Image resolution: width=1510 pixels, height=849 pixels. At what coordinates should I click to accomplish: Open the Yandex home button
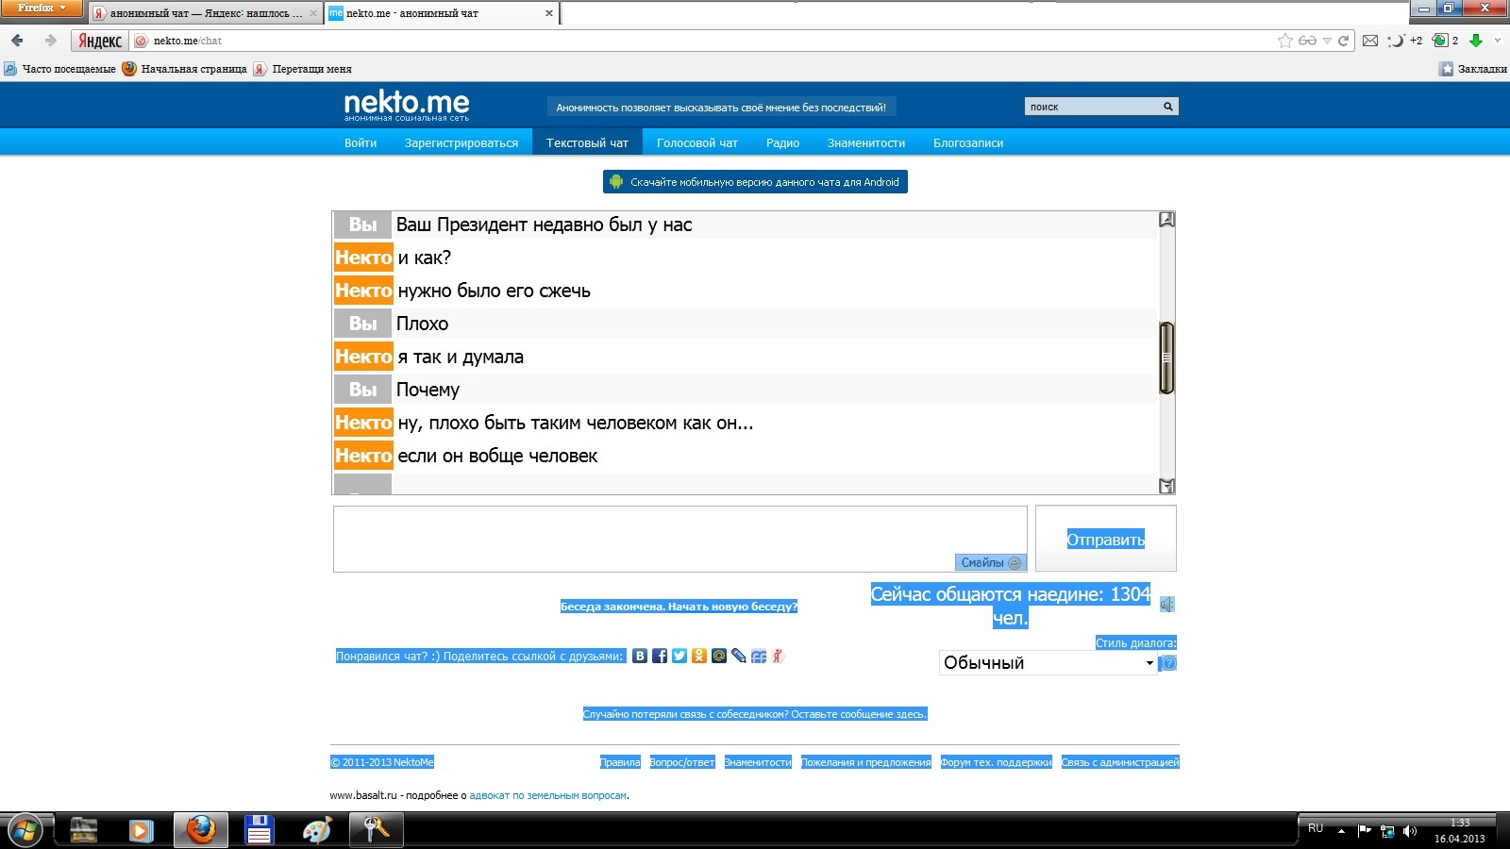99,41
